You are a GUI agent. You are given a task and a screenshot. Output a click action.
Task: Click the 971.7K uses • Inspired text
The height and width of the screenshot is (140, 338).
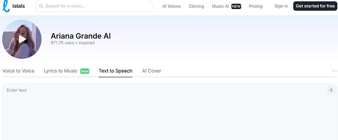tap(73, 43)
